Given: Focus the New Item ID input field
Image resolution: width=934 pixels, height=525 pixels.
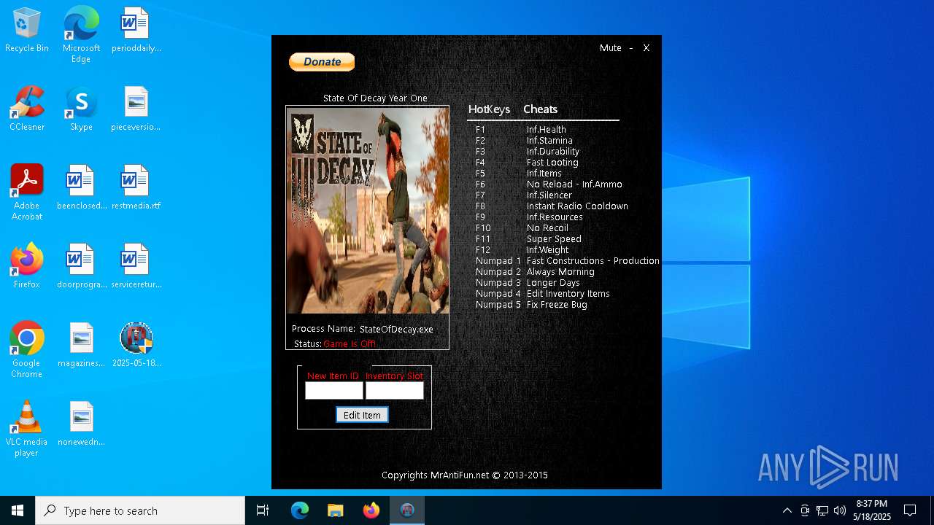Looking at the screenshot, I should (333, 391).
